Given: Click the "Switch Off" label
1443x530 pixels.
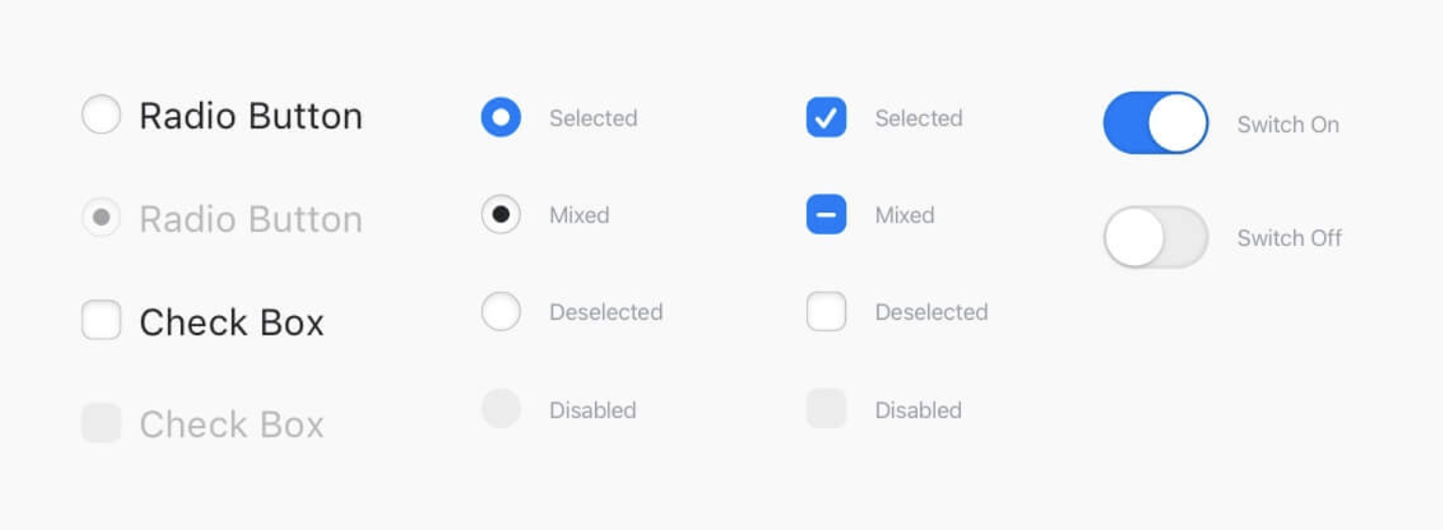Looking at the screenshot, I should coord(1289,238).
